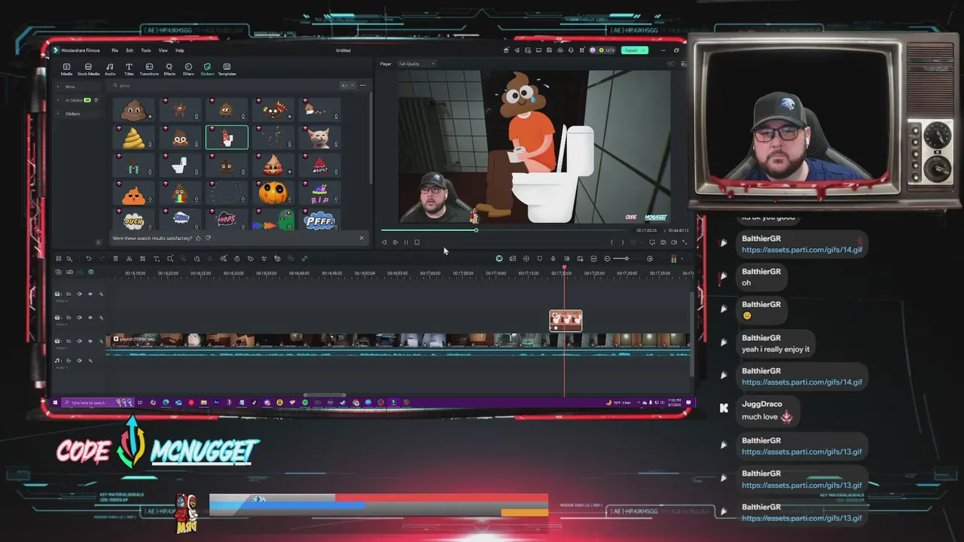Select the Stickers tab
The image size is (964, 542).
(x=207, y=69)
